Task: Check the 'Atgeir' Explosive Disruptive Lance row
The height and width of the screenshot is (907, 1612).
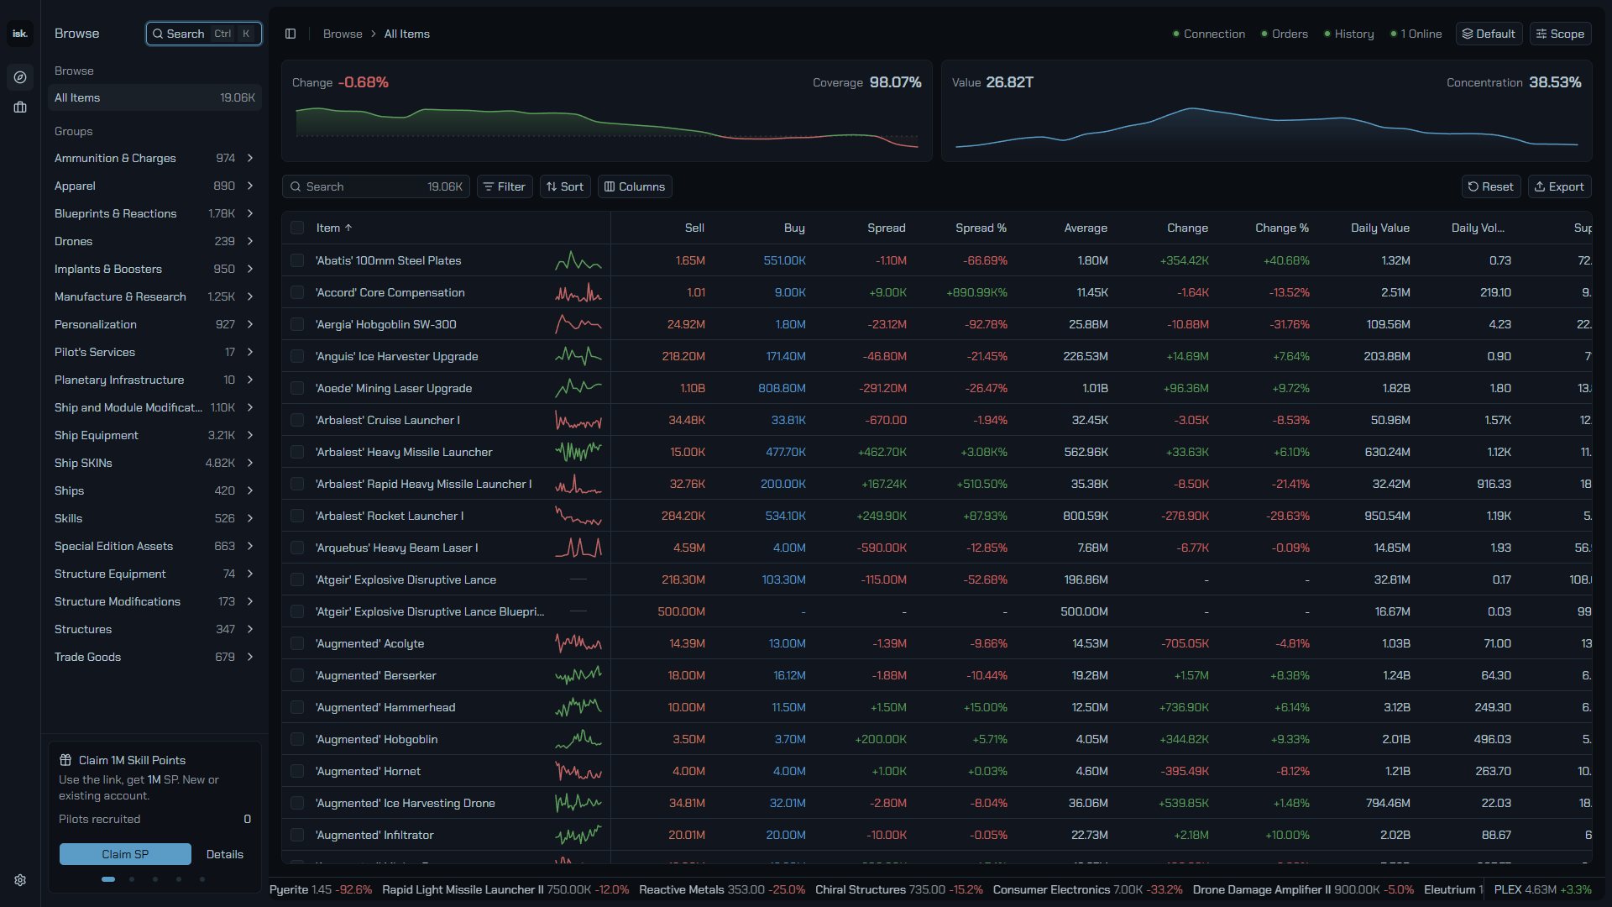Action: tap(297, 579)
